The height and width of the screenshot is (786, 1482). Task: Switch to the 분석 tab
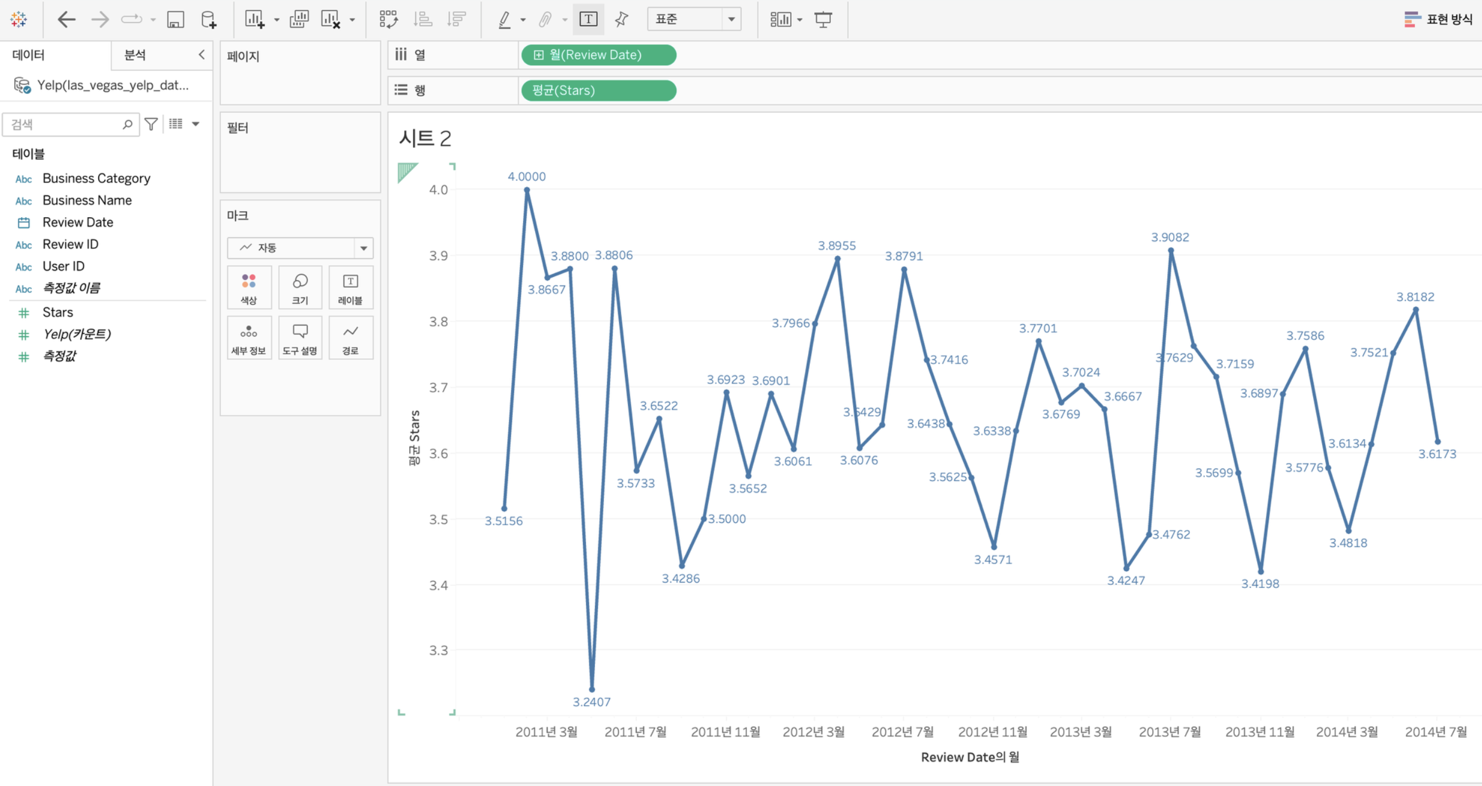point(135,55)
